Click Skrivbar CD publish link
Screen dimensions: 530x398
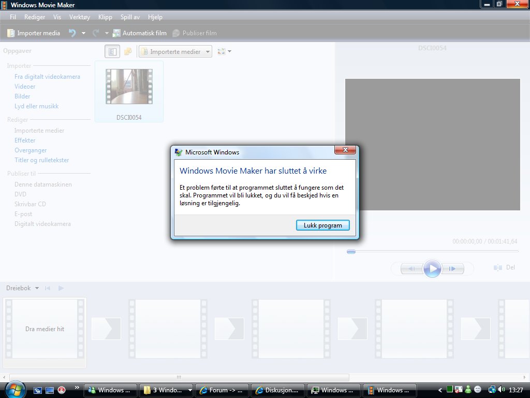pos(30,204)
